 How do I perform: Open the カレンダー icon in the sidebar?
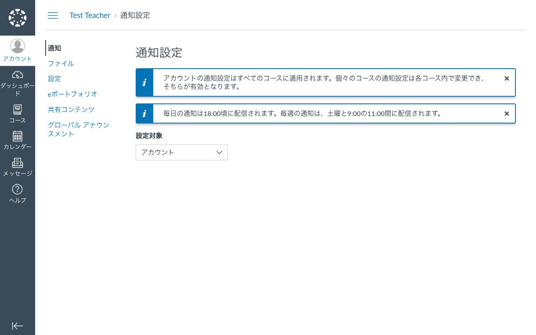(x=17, y=137)
